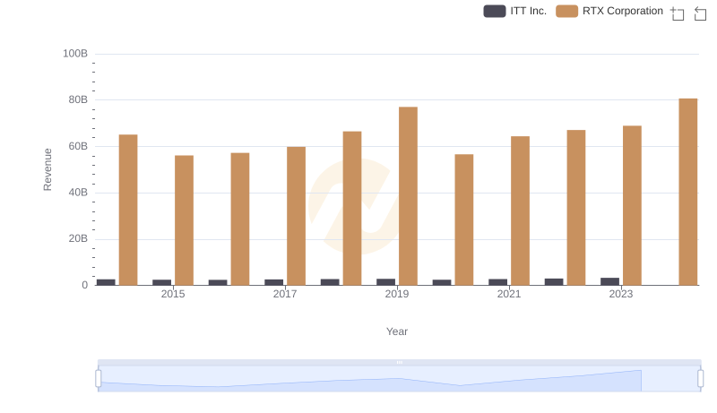
Task: Click the 20B y-axis label
Action: 78,238
